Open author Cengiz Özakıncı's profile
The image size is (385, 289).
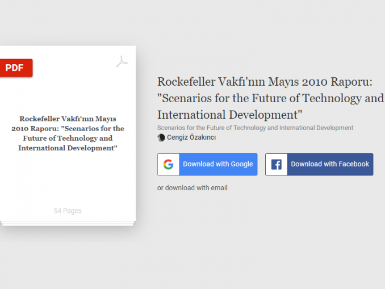(x=191, y=137)
